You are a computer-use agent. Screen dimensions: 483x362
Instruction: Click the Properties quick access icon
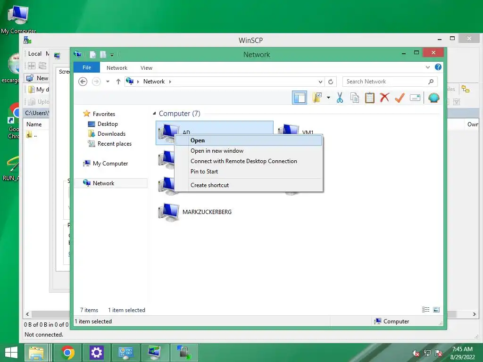coord(93,55)
